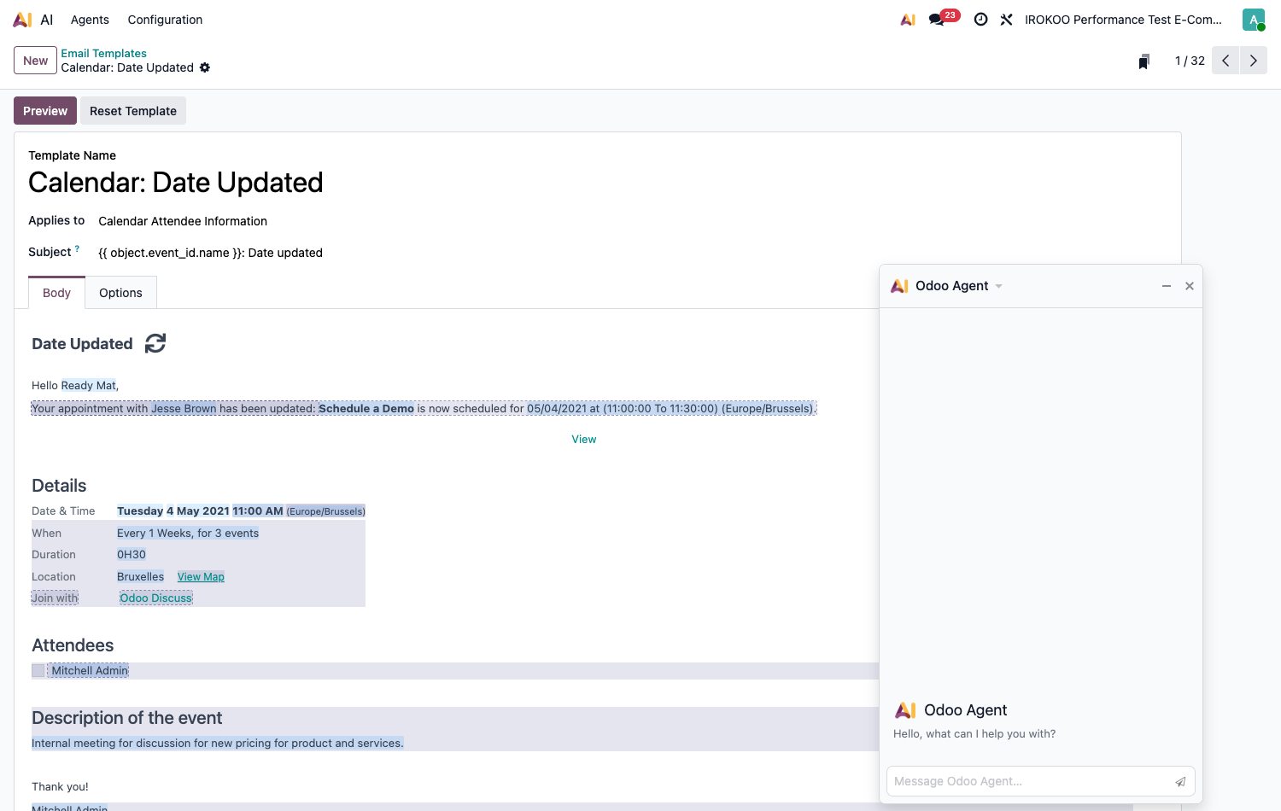Go back to Email Templates breadcrumb
Viewport: 1281px width, 811px height.
[103, 53]
